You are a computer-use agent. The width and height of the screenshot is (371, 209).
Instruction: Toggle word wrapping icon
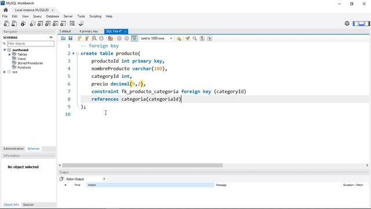[210, 38]
